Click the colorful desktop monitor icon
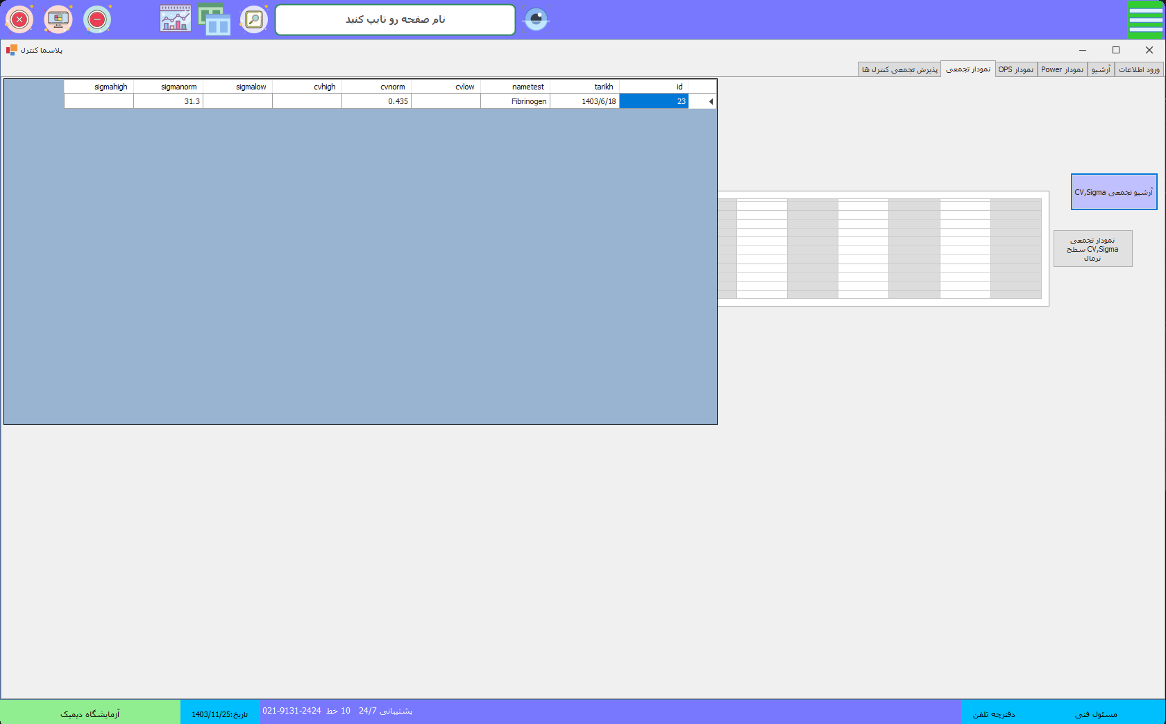 point(58,19)
